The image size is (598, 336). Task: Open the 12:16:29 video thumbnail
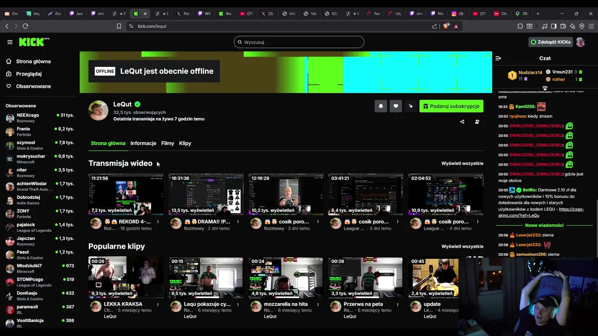[286, 194]
